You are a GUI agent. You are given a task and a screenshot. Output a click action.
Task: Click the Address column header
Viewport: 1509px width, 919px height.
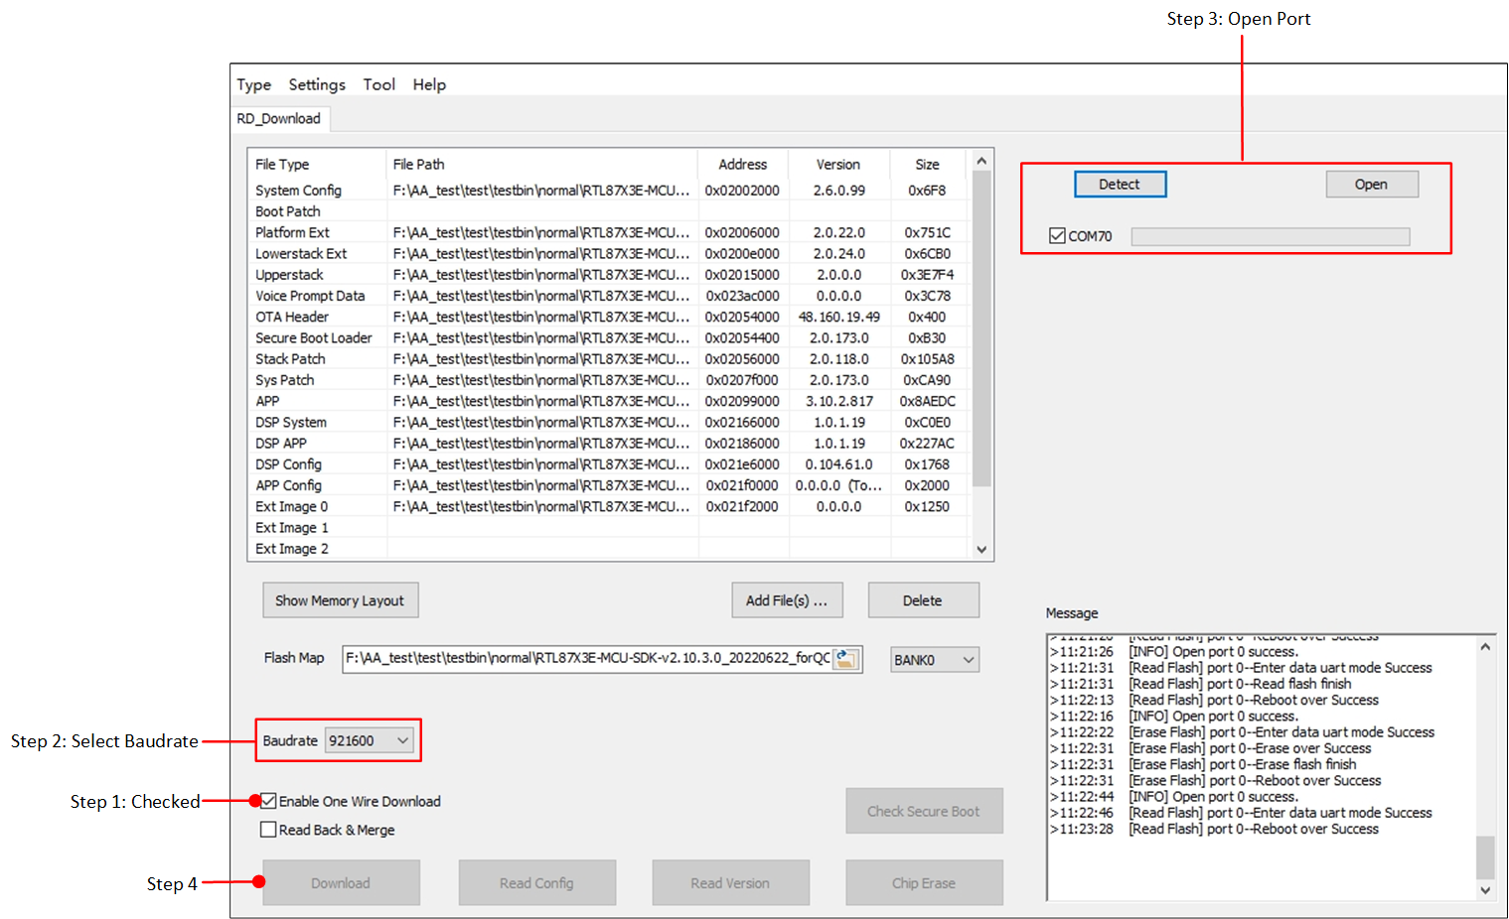tap(743, 165)
